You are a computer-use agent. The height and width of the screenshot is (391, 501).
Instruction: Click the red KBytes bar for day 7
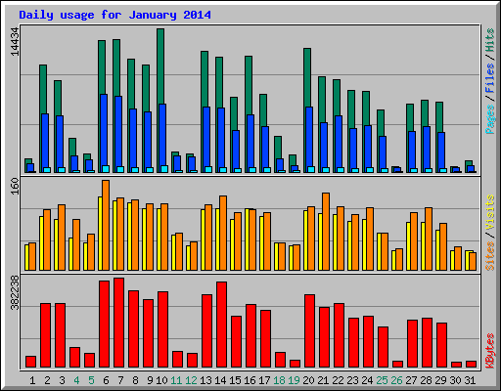tap(118, 323)
